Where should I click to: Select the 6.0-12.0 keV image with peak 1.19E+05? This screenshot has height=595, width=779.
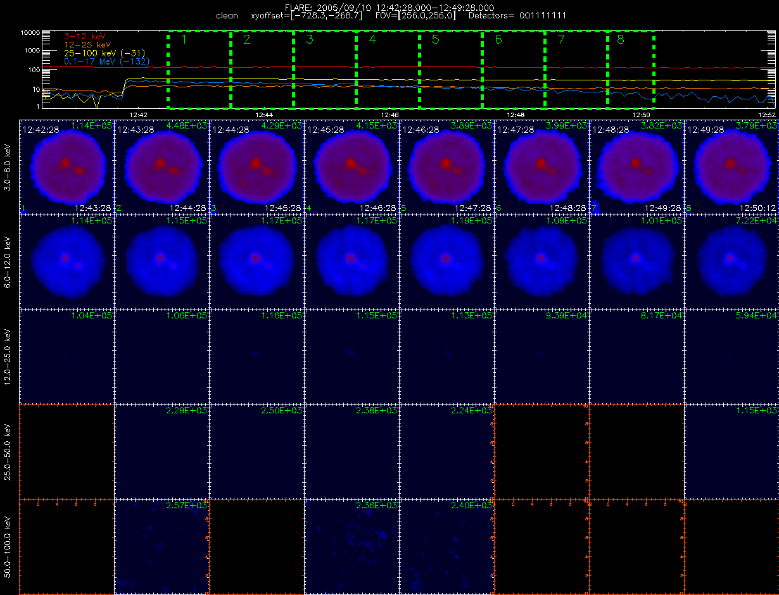click(x=446, y=262)
